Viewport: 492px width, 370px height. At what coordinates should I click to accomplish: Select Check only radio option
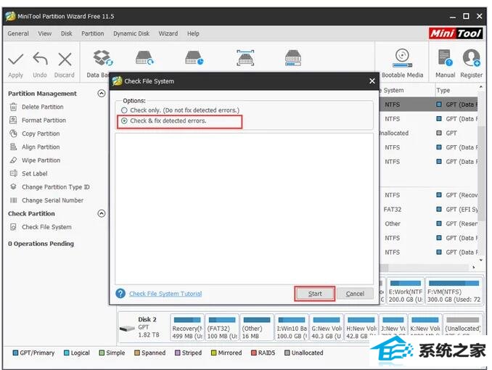124,110
